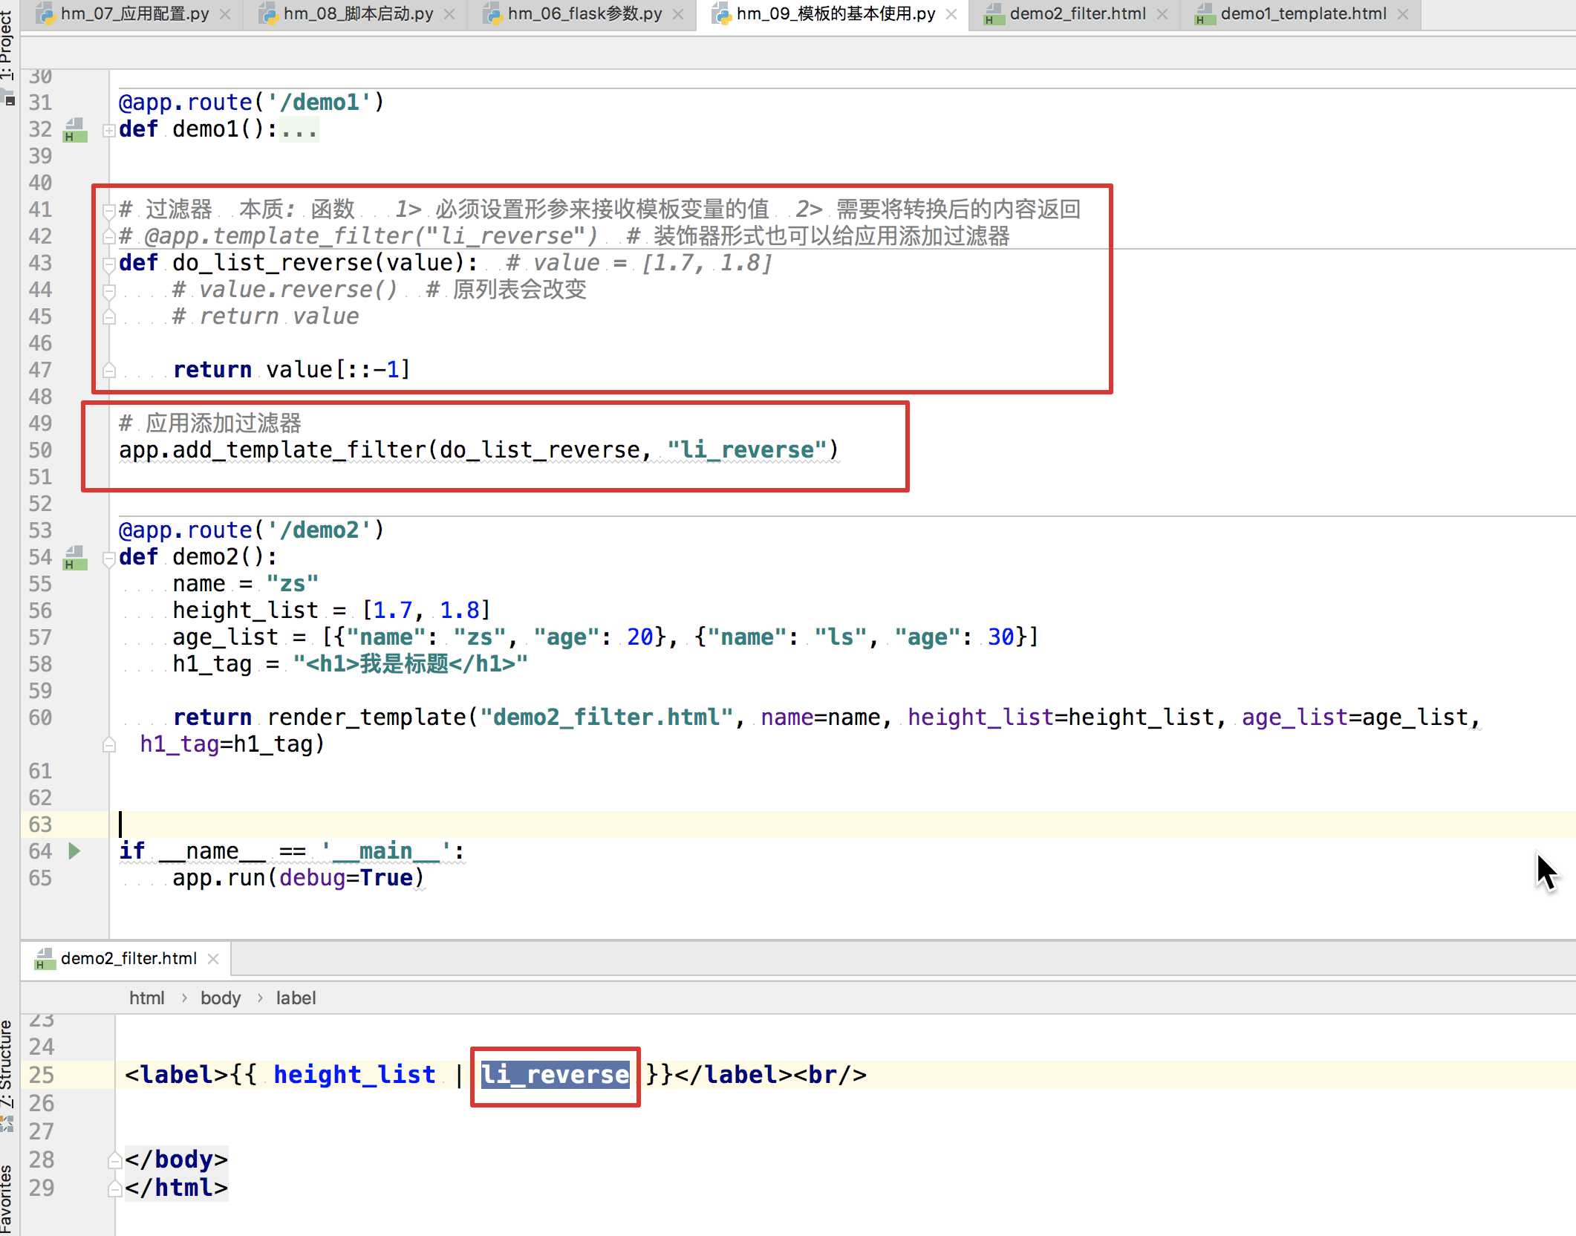
Task: Click return value[::-1] statement
Action: 291,370
